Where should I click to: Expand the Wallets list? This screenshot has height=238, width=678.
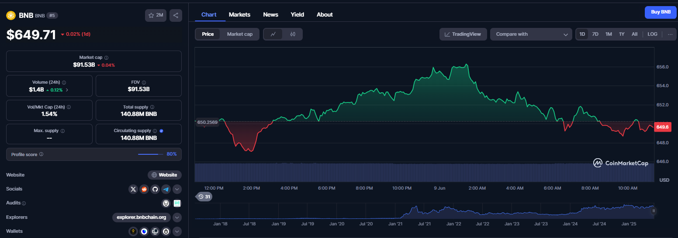[177, 231]
